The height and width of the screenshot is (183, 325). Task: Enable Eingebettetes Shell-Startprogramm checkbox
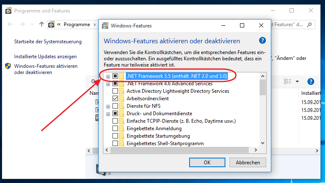point(115,143)
